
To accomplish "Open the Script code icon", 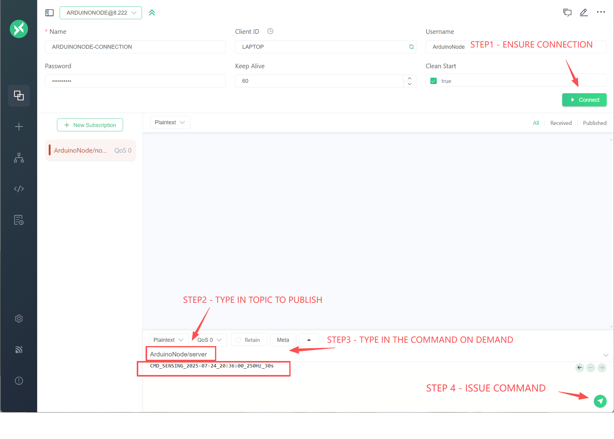I will coord(19,189).
